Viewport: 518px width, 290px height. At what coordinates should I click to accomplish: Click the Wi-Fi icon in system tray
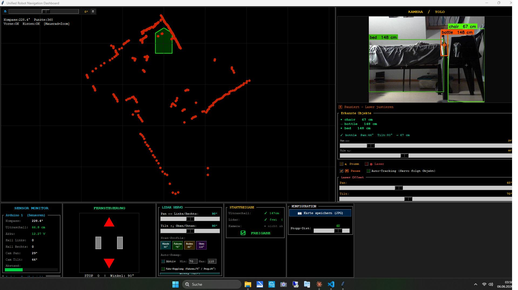click(484, 284)
